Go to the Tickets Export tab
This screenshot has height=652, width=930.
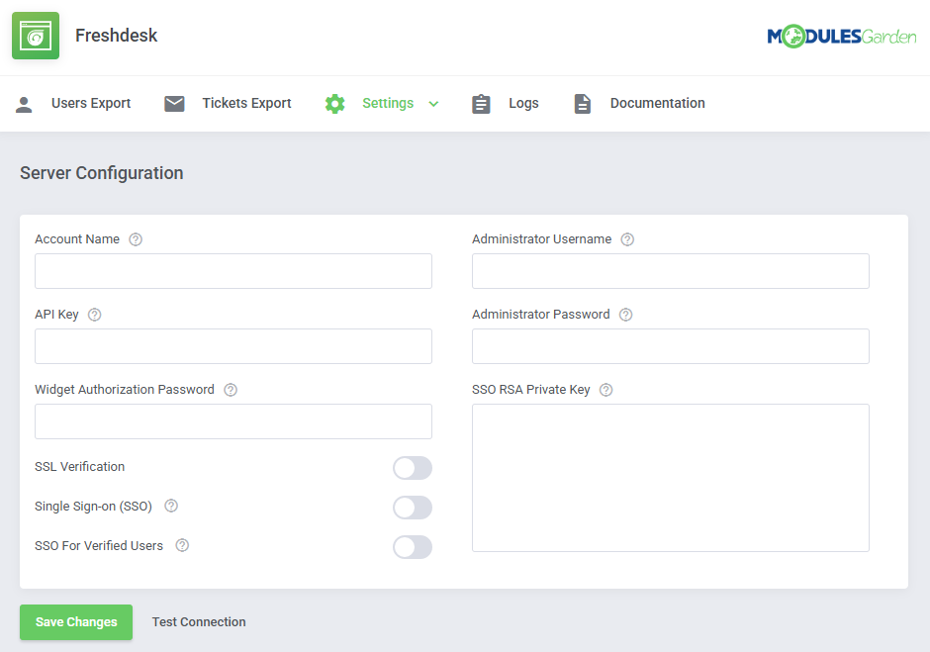(246, 103)
